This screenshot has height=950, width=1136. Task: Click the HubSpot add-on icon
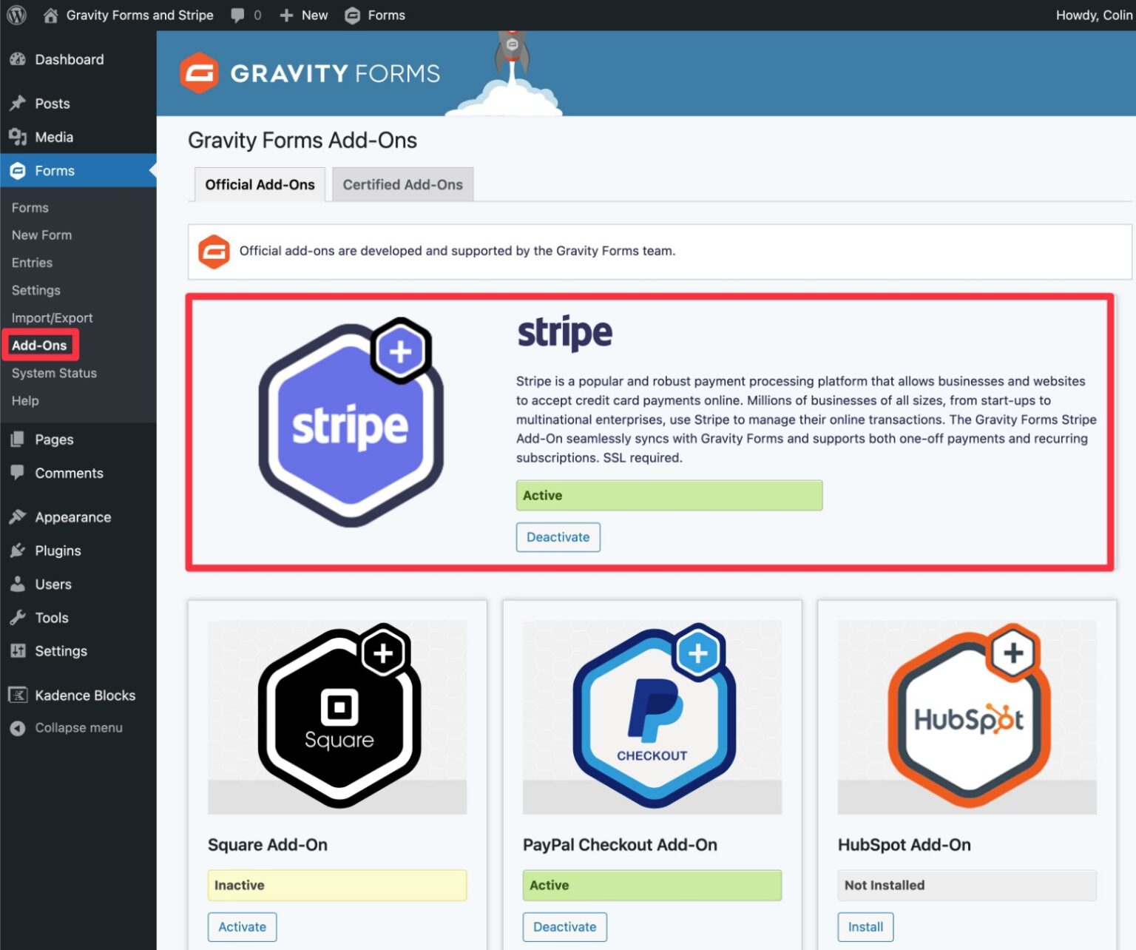point(966,714)
